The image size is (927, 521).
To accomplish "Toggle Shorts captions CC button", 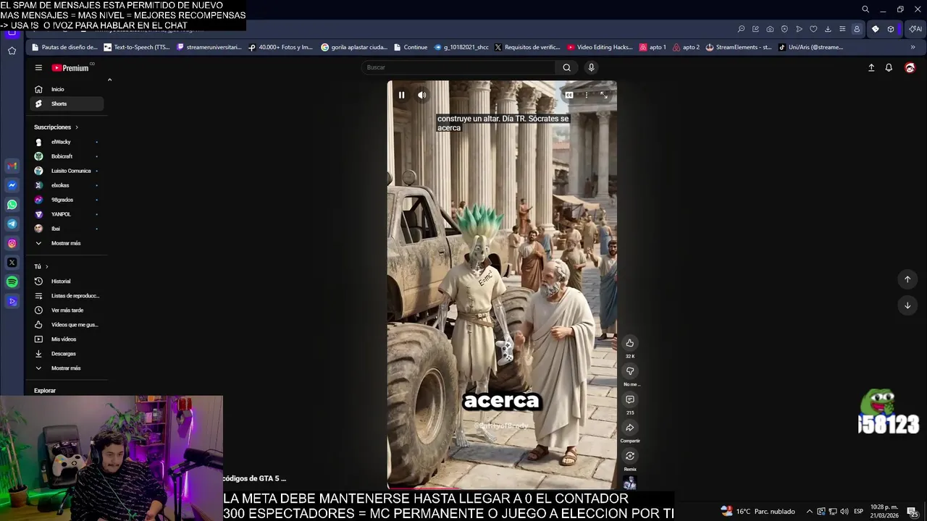I will click(569, 95).
